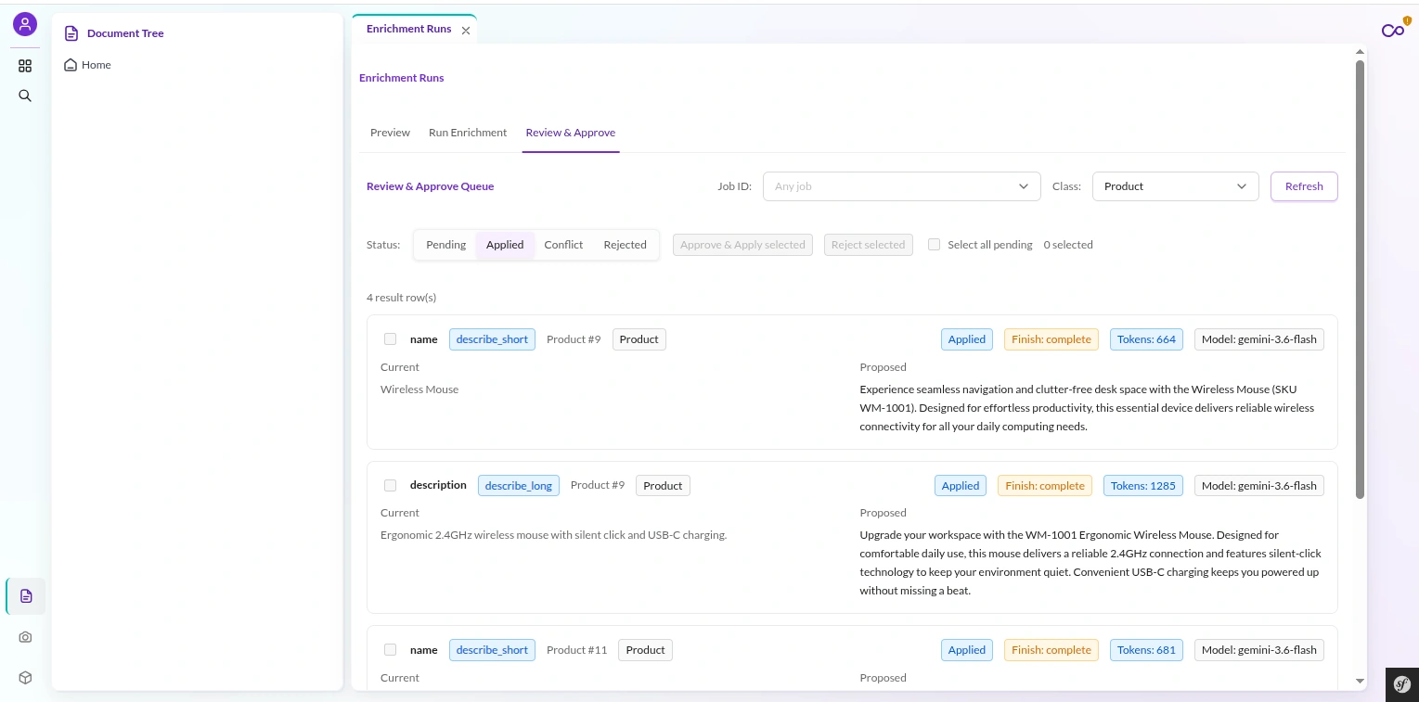
Task: Click the Product tag beside Product #11
Action: click(x=645, y=650)
